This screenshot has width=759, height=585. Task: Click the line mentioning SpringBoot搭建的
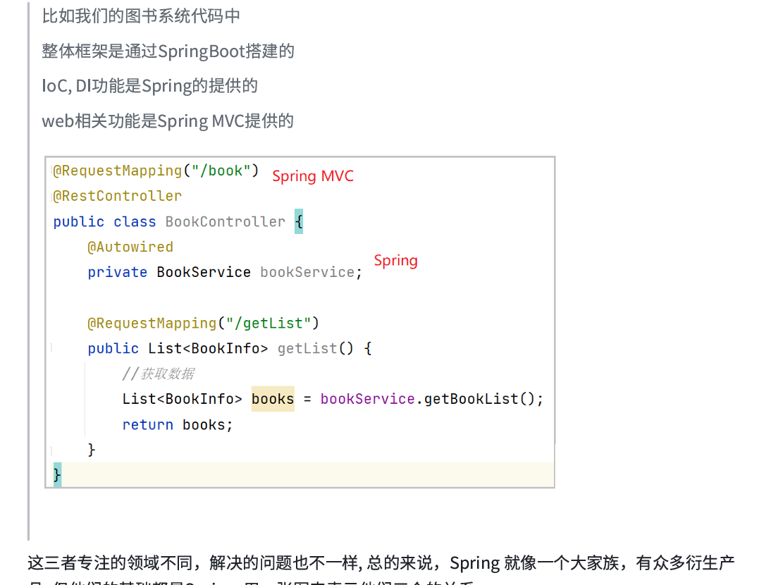[x=168, y=51]
